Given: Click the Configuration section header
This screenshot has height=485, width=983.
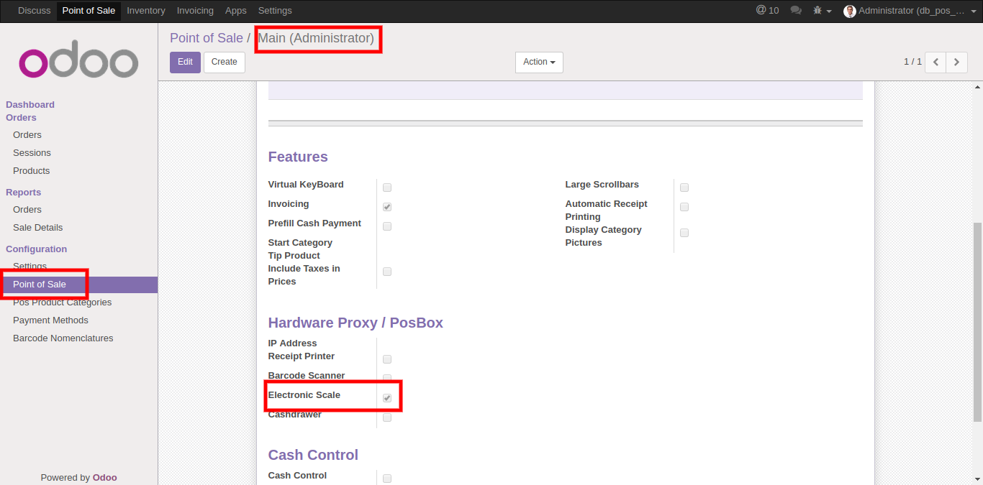Looking at the screenshot, I should [x=37, y=249].
